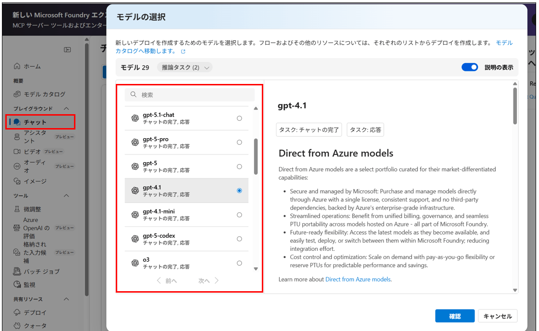The image size is (539, 331).
Task: Click the batch jobs icon
Action: tap(17, 272)
